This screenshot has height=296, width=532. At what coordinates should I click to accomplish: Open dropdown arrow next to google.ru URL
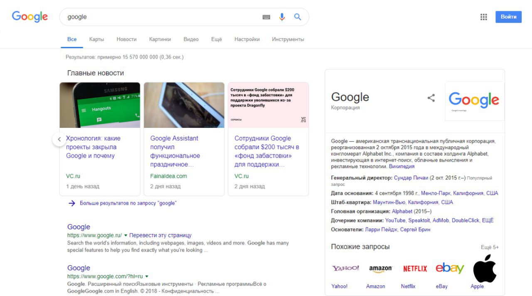pyautogui.click(x=126, y=235)
